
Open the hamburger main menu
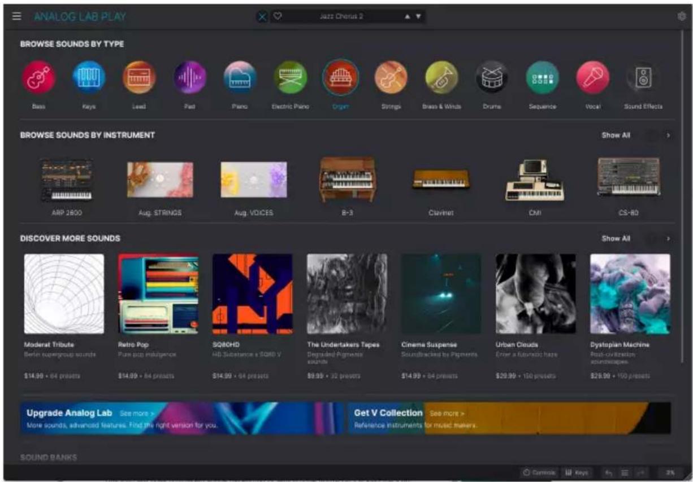point(17,16)
